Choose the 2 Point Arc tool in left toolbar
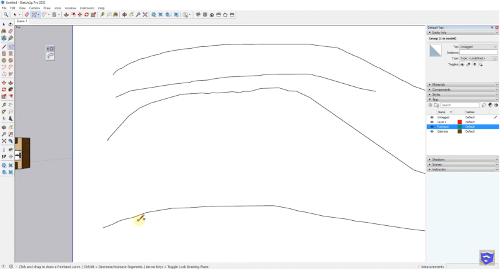 [11, 67]
